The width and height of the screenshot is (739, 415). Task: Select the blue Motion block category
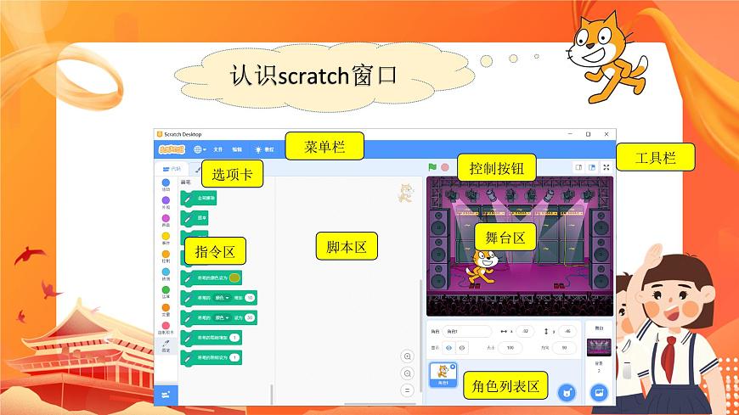(x=166, y=184)
